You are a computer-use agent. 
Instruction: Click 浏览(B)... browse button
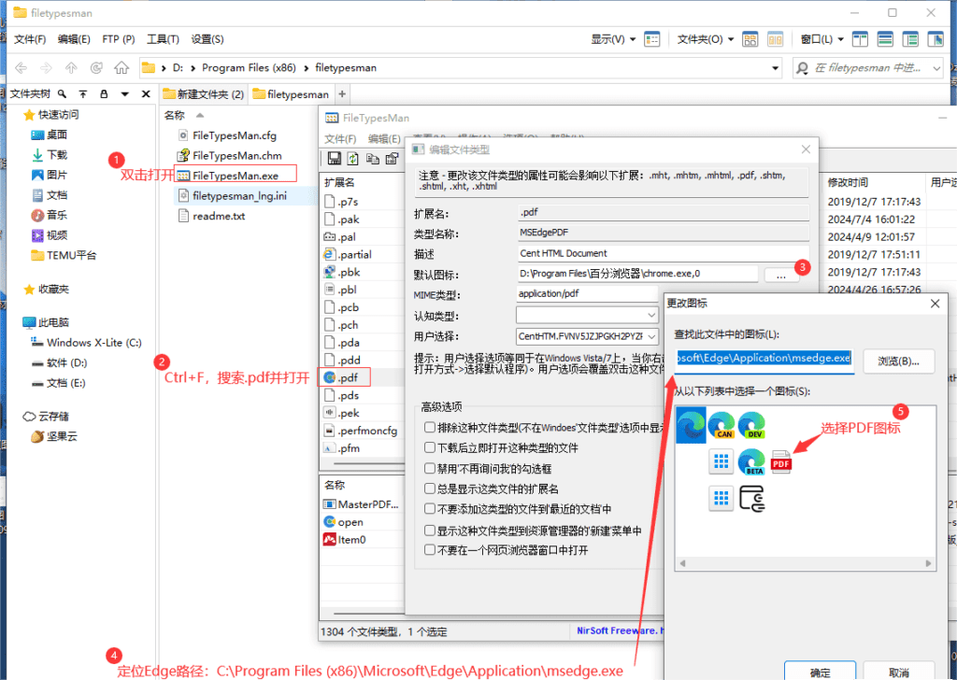(x=898, y=361)
